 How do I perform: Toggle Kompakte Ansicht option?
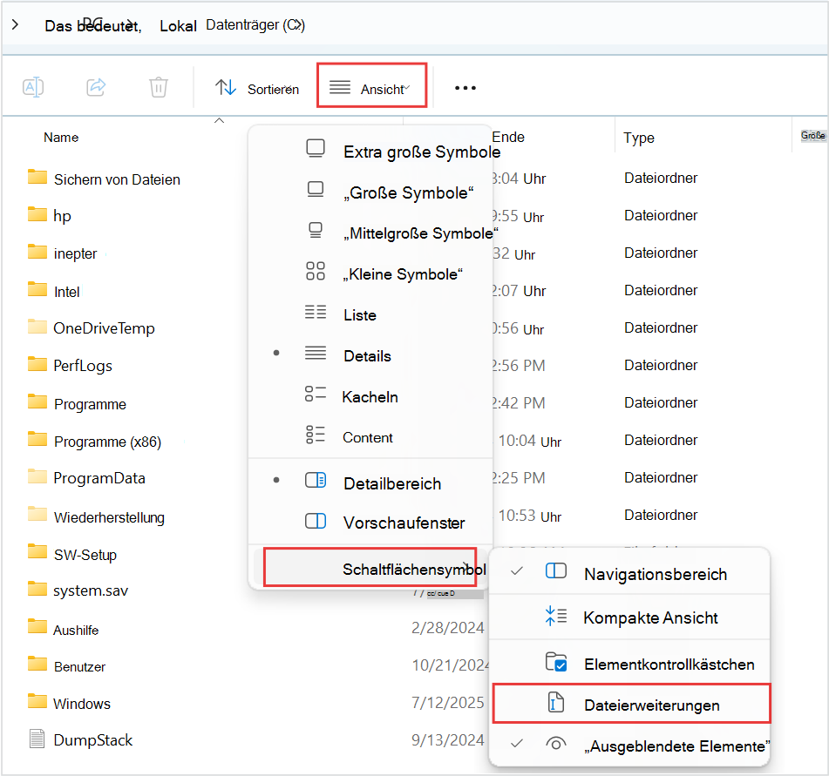(629, 617)
